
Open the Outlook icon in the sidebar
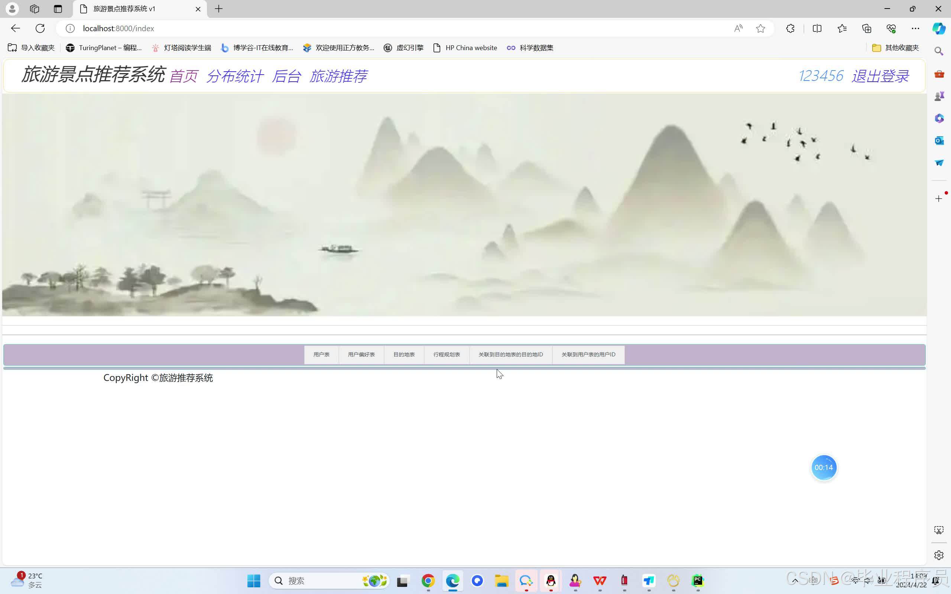click(939, 141)
